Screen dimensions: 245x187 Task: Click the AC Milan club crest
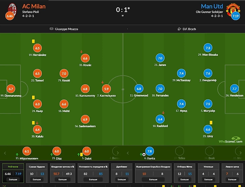click(x=13, y=8)
